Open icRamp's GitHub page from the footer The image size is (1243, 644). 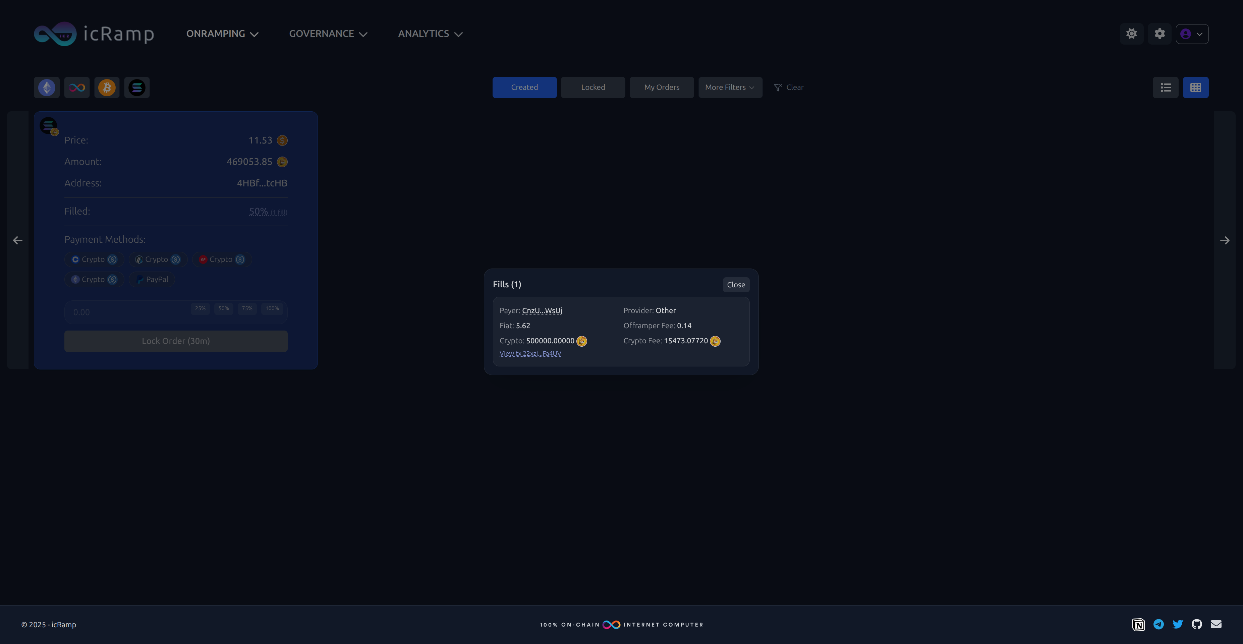1197,624
